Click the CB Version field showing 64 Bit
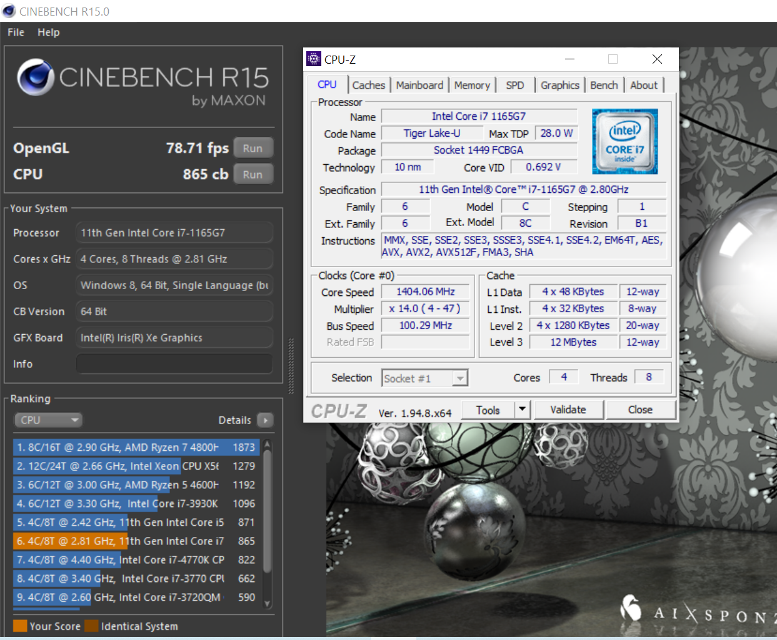Viewport: 777px width, 640px height. [x=174, y=311]
